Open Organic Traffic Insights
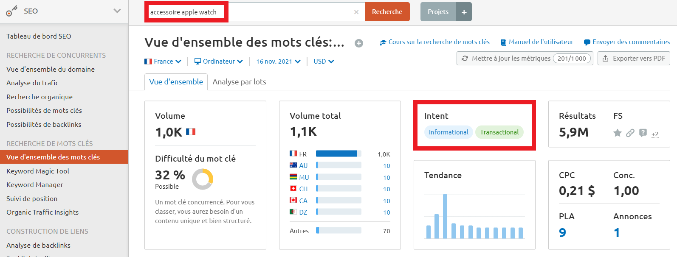 point(42,212)
